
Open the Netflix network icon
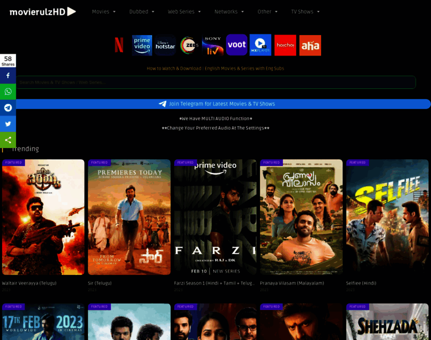119,45
